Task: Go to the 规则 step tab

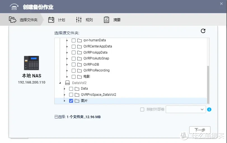Action: (85, 20)
